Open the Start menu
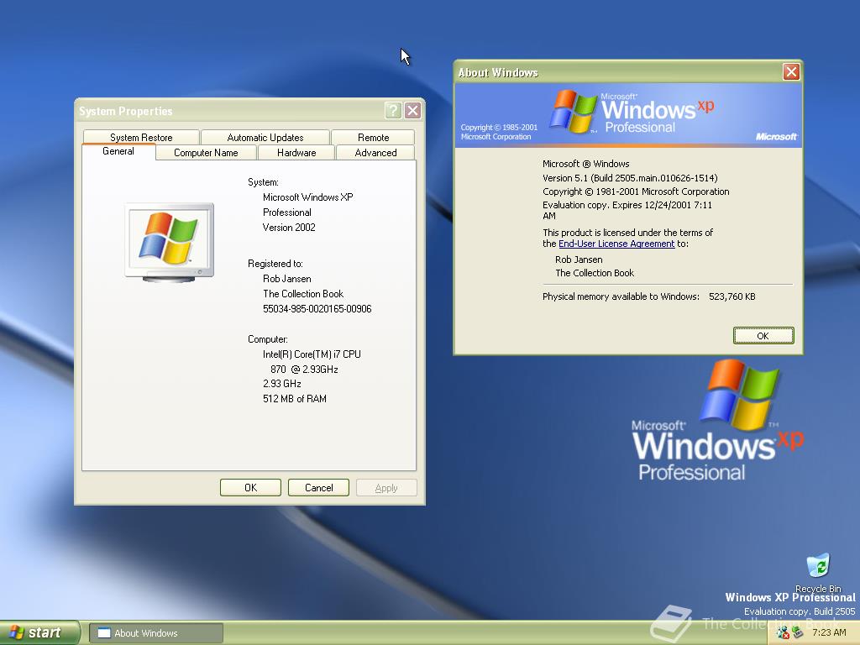 pos(39,632)
